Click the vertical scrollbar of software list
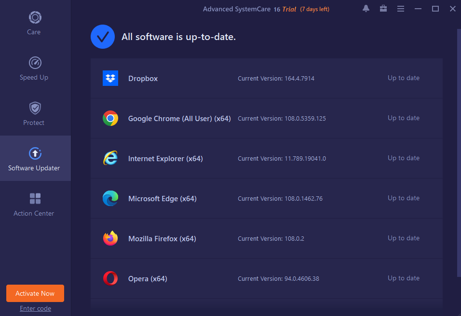The width and height of the screenshot is (461, 316). (x=459, y=153)
